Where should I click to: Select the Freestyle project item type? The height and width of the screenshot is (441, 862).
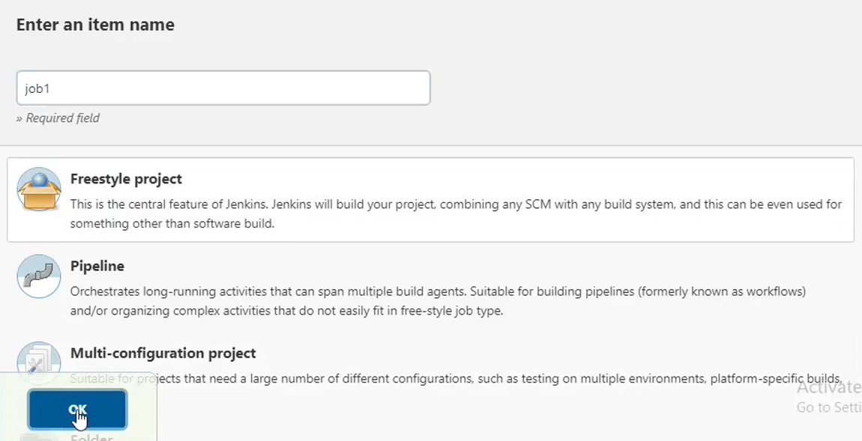431,198
